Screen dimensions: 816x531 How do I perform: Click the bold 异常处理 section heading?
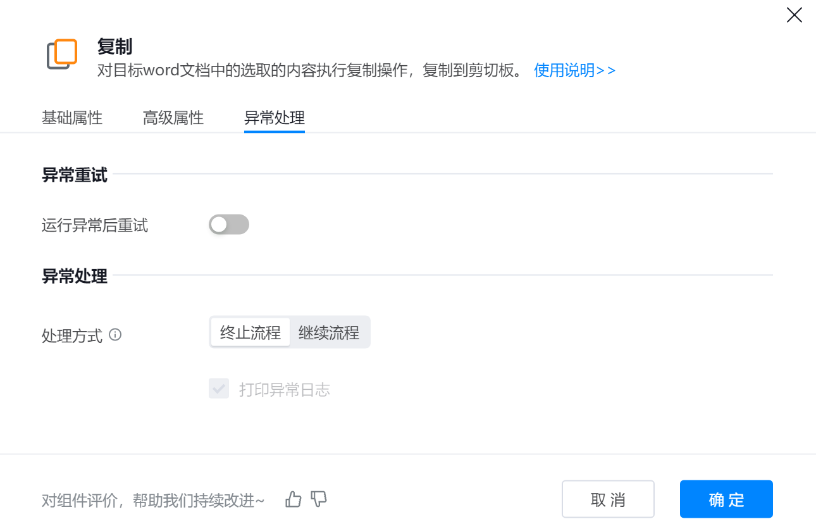[x=75, y=277]
